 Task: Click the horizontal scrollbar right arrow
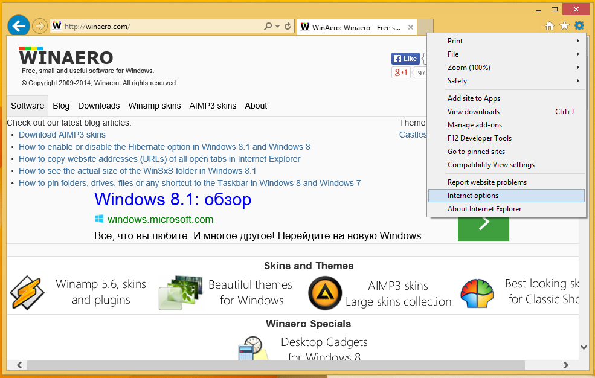click(x=565, y=365)
